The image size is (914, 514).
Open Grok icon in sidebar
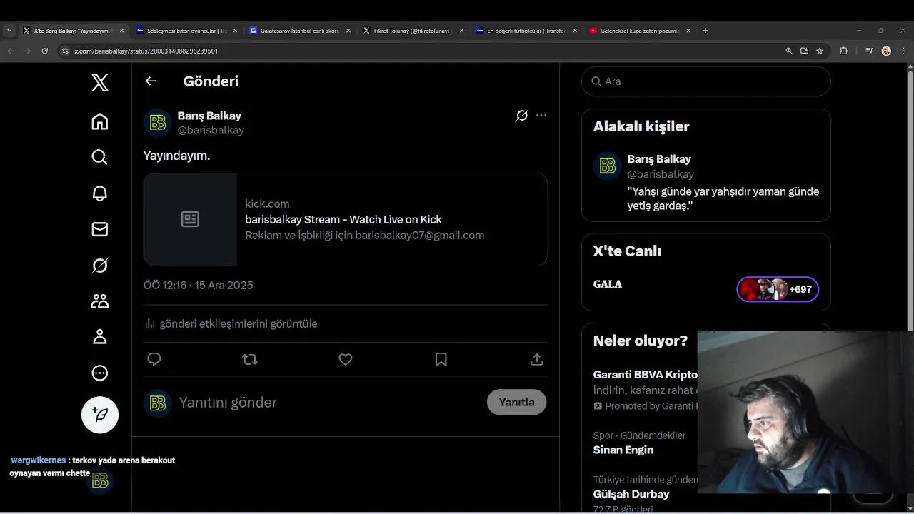100,266
